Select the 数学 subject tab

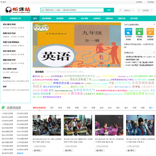60,108
